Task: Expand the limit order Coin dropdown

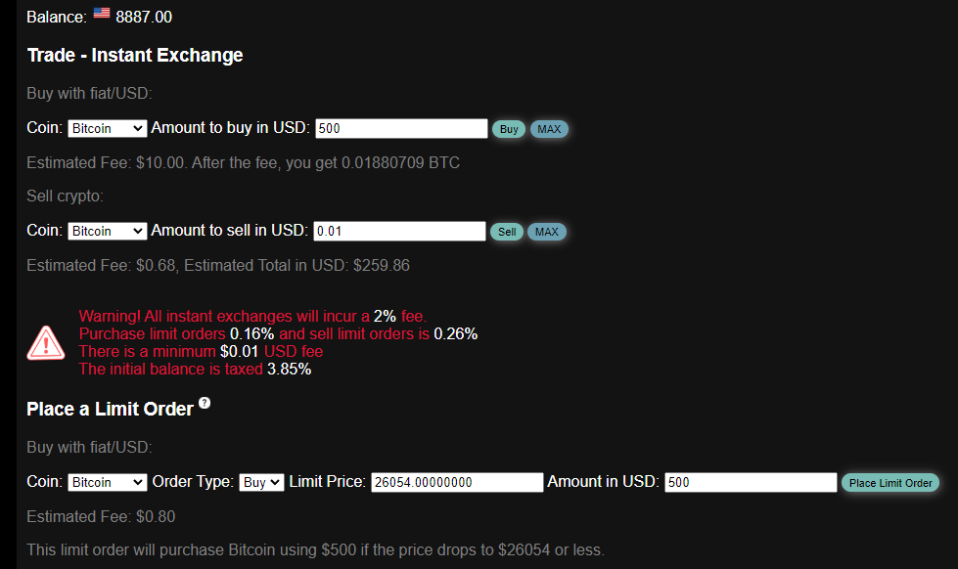Action: pos(107,482)
